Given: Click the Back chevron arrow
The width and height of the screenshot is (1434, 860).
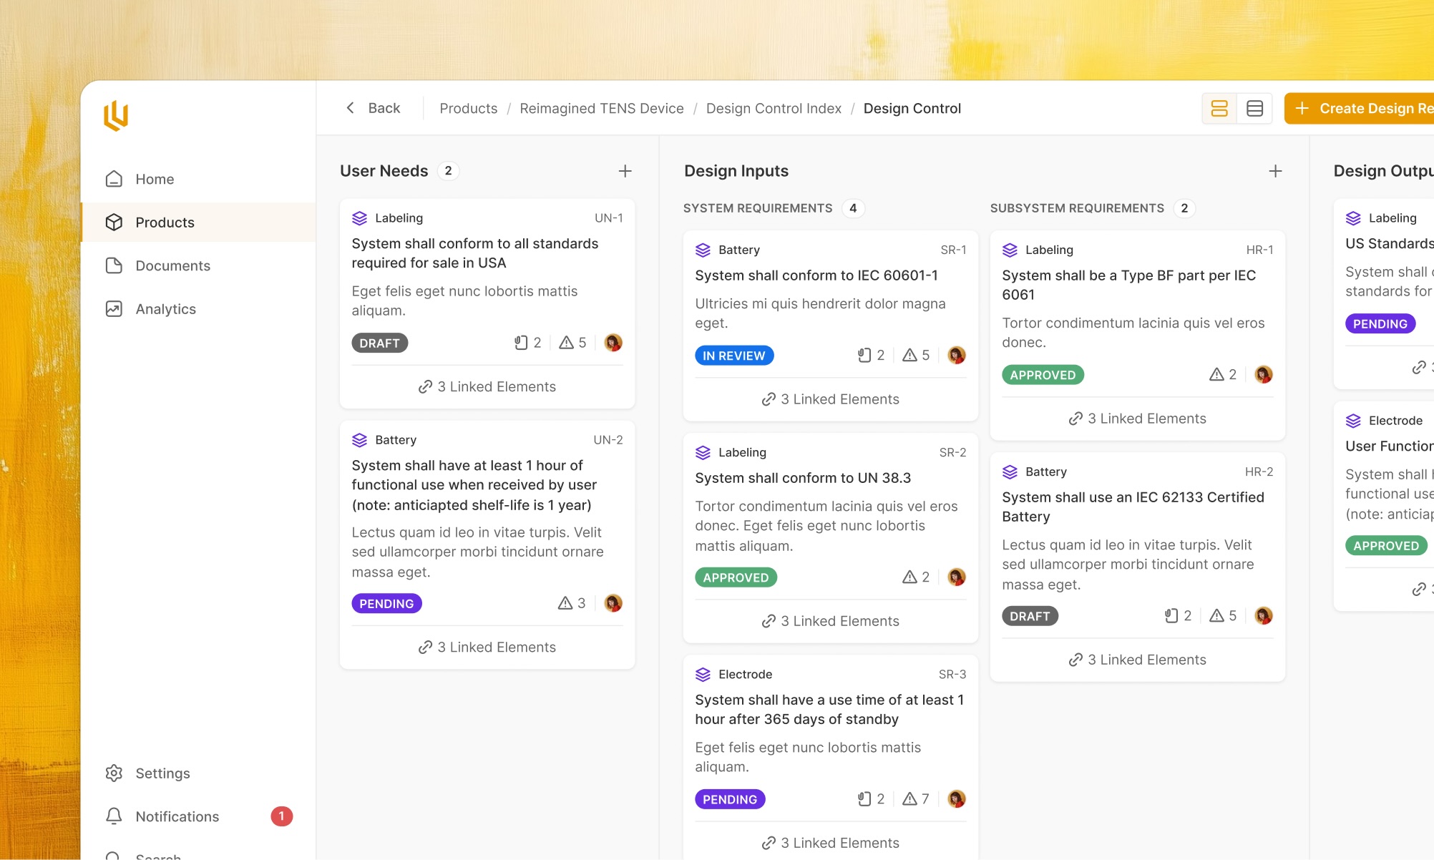Looking at the screenshot, I should 351,108.
